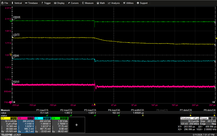Click the Stop trigger mode text

click(203, 121)
